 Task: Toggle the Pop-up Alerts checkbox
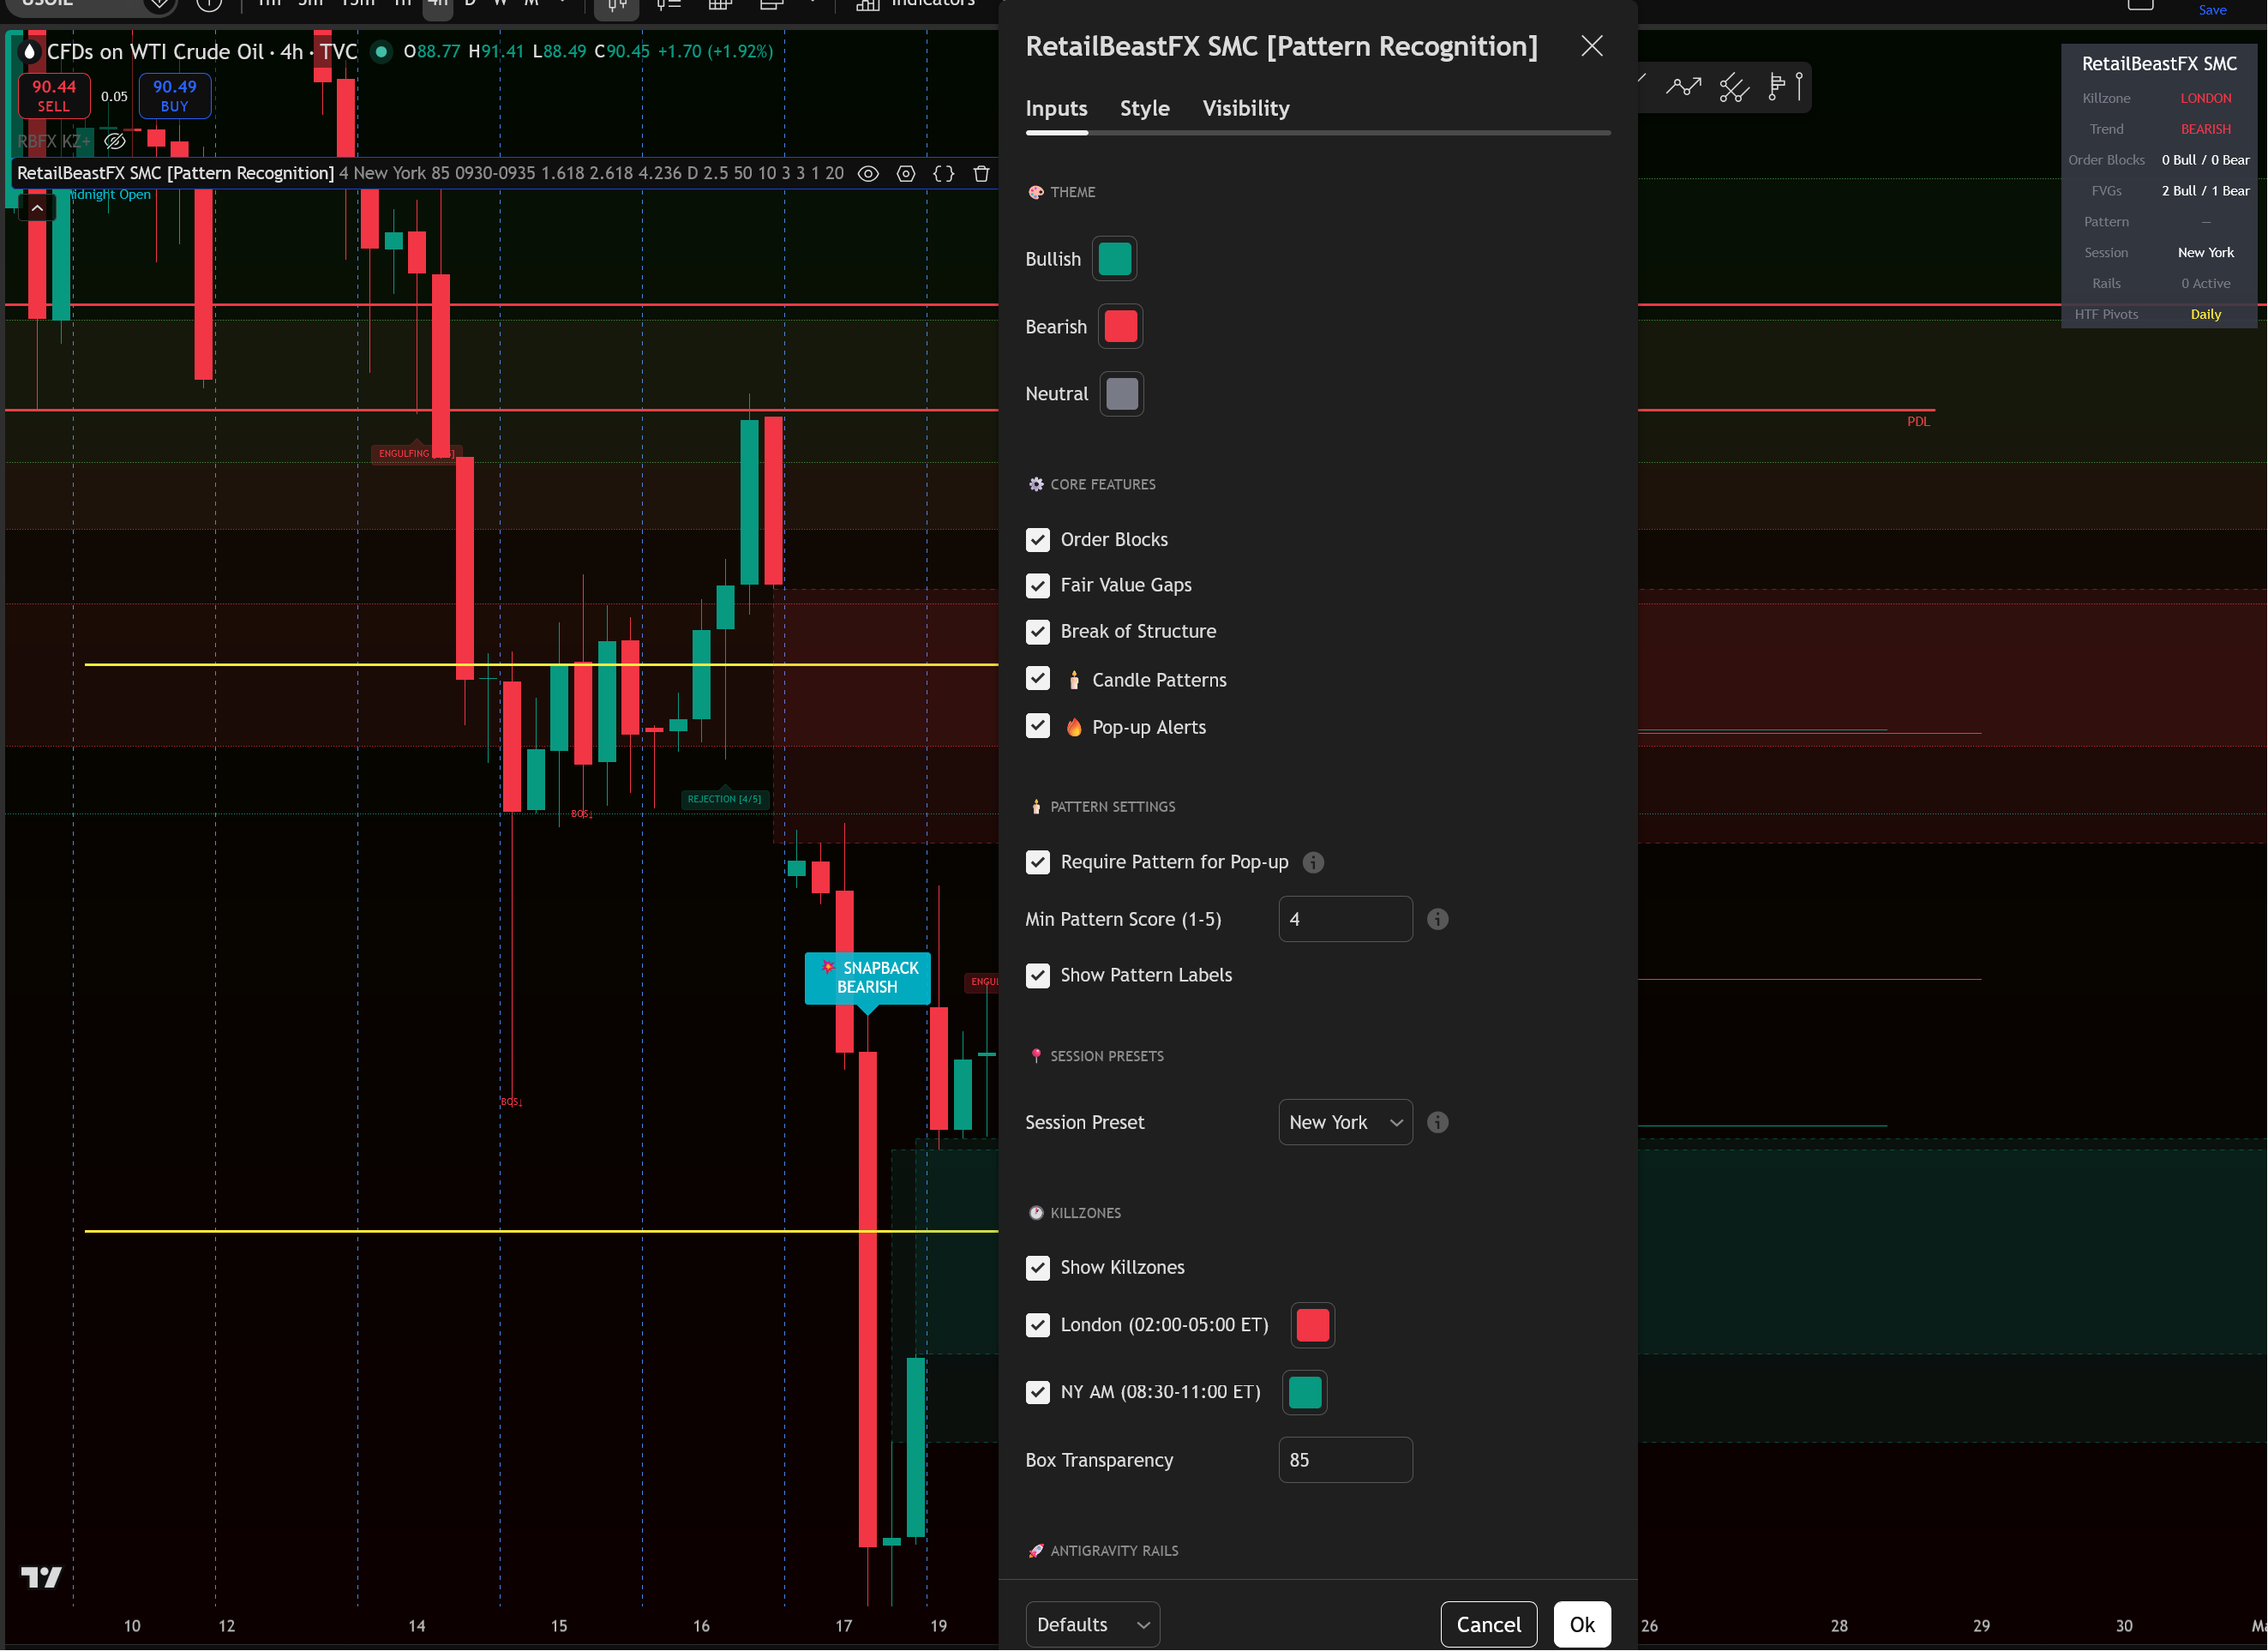[1037, 726]
